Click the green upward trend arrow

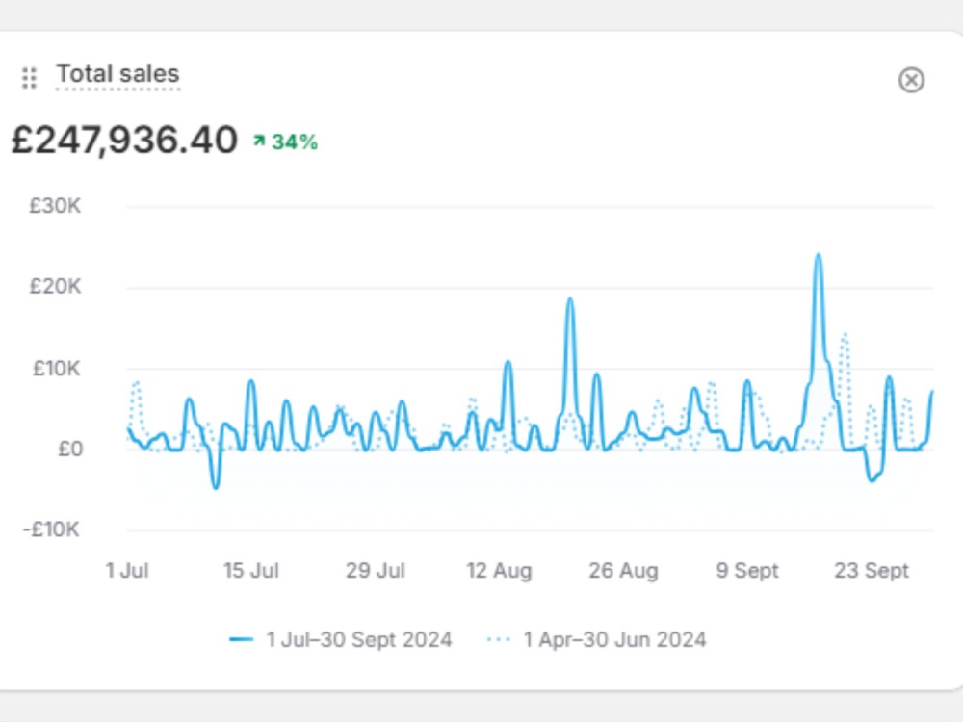pyautogui.click(x=259, y=142)
